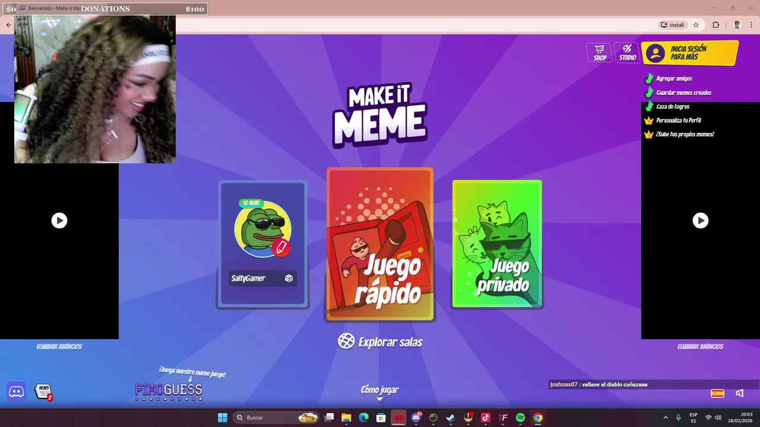760x427 pixels.
Task: Click the browser back arrow
Action: [x=8, y=25]
